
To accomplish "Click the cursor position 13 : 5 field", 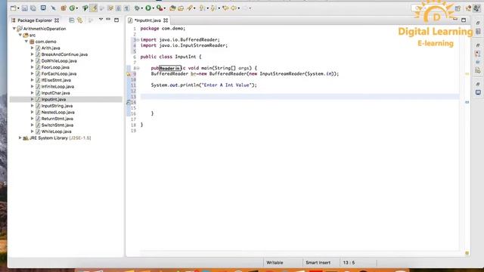I will [x=349, y=263].
